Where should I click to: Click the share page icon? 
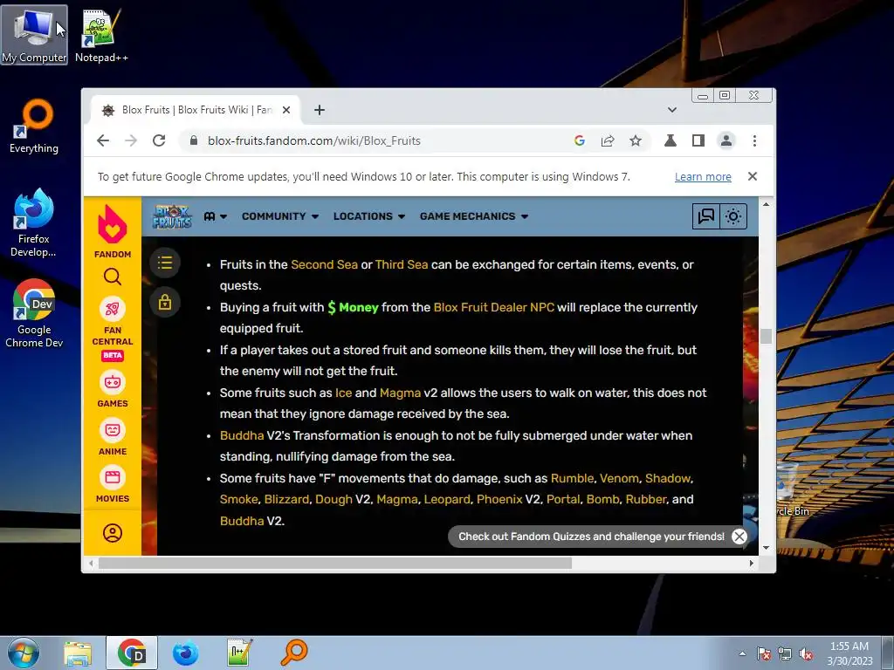click(x=608, y=140)
